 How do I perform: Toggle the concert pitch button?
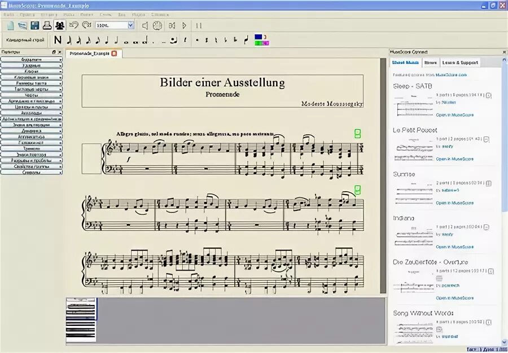coord(25,40)
